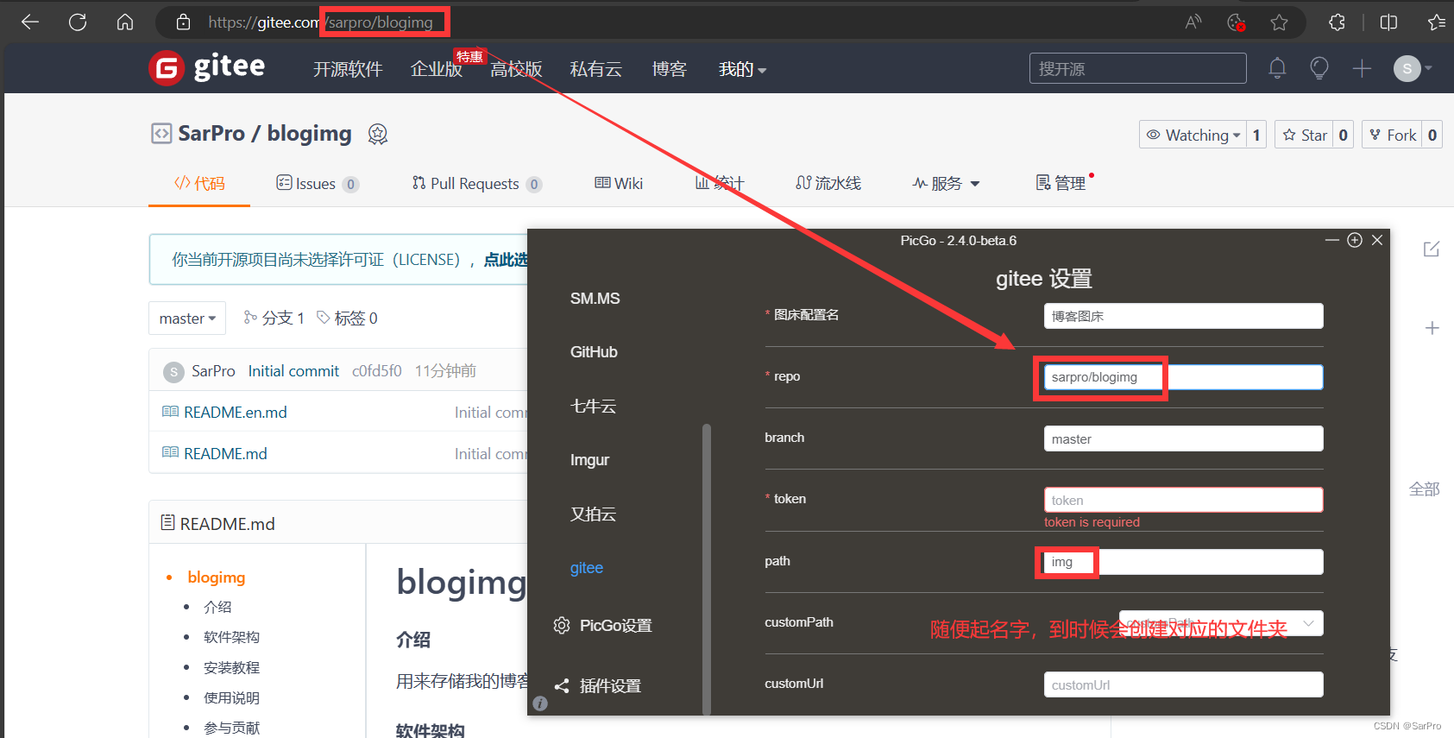Open the Wiki tab
Screen dimensions: 1454x738
point(619,183)
